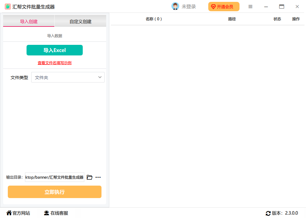Click the 名称 ( 0 ) column header

pos(154,19)
